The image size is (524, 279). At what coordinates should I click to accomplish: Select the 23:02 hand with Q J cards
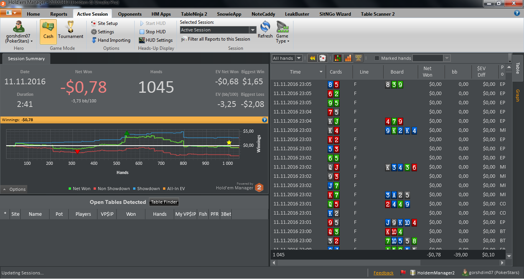pyautogui.click(x=388, y=167)
